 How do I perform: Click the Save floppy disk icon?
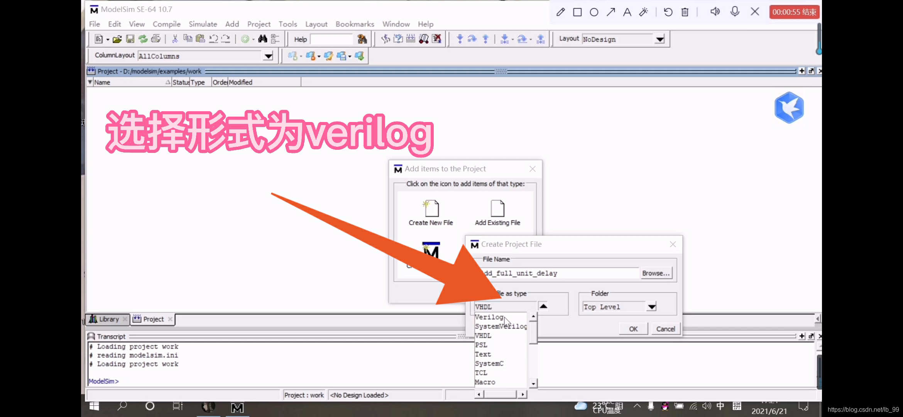click(130, 39)
